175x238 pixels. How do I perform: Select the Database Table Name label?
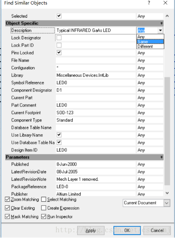[x=31, y=128]
